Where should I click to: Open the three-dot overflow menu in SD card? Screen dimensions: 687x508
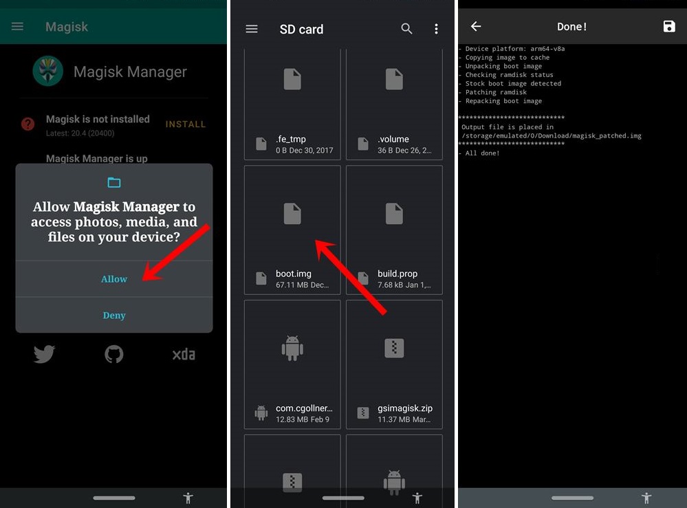[436, 29]
